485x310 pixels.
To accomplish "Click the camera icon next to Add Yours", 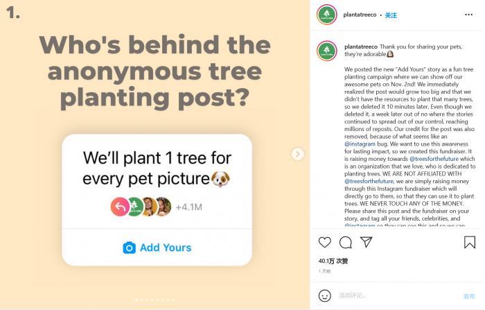I will [129, 248].
